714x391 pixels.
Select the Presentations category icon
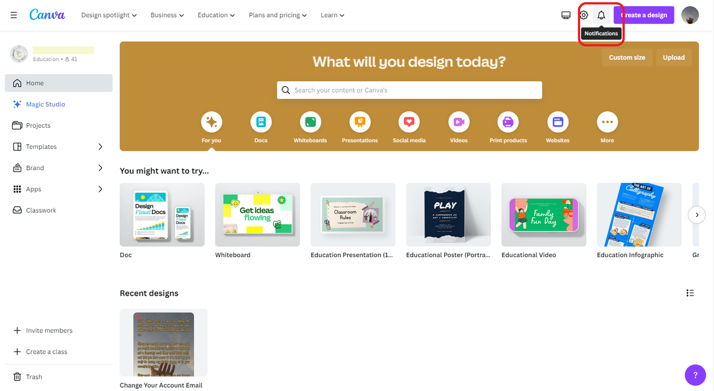pos(360,122)
